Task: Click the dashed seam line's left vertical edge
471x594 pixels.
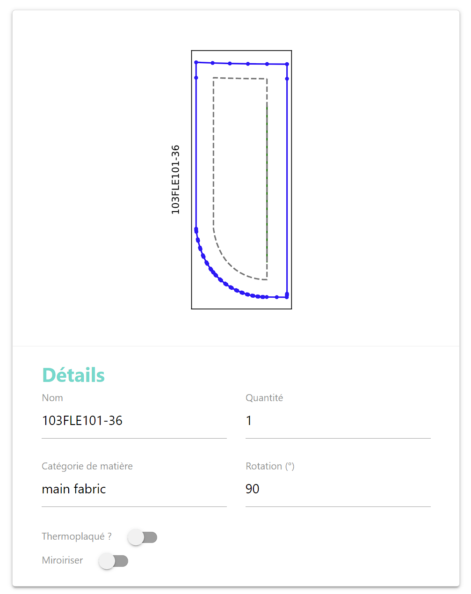Action: [213, 154]
